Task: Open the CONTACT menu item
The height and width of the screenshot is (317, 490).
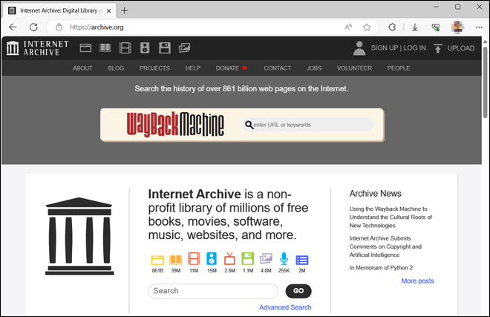Action: 277,68
